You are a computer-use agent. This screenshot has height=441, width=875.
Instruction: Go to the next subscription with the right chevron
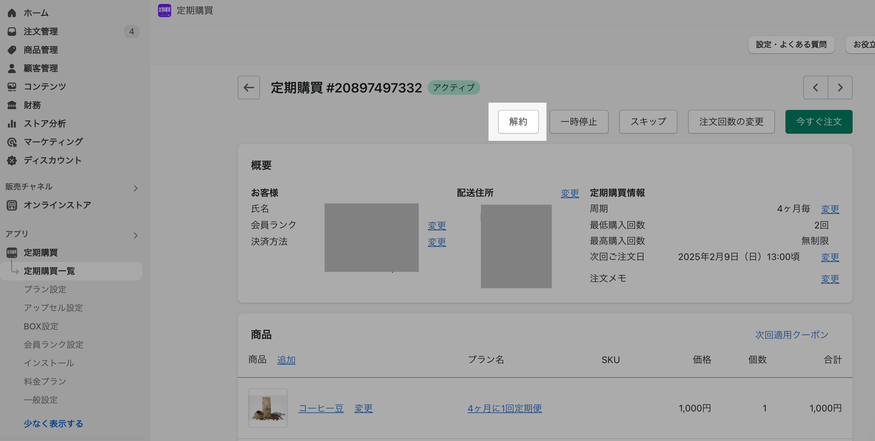pos(840,88)
